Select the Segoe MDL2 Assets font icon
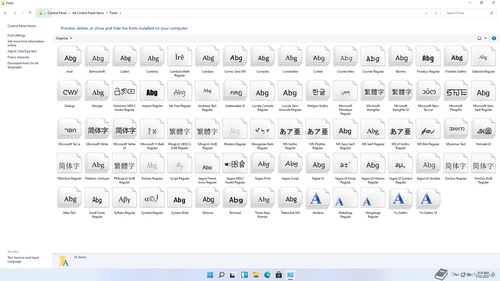This screenshot has width=500, height=281. (x=235, y=163)
